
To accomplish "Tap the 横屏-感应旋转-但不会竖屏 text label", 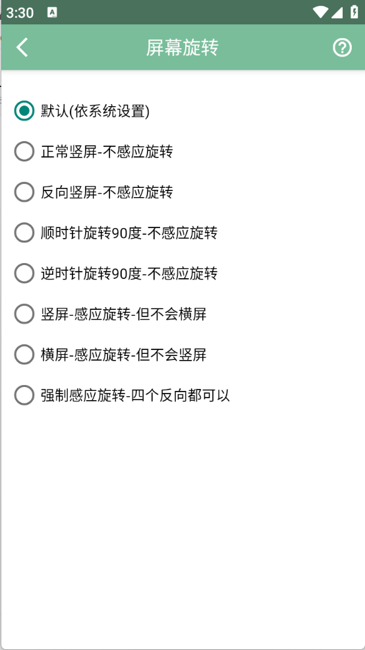I will tap(123, 355).
